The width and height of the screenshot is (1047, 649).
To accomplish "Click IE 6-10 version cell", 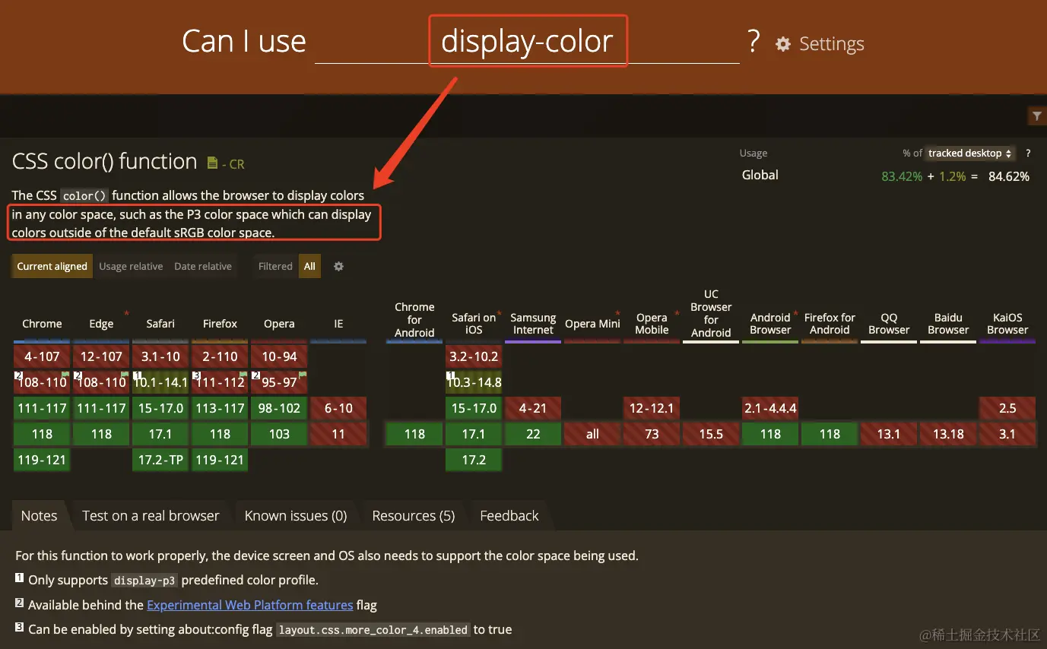I will (338, 408).
